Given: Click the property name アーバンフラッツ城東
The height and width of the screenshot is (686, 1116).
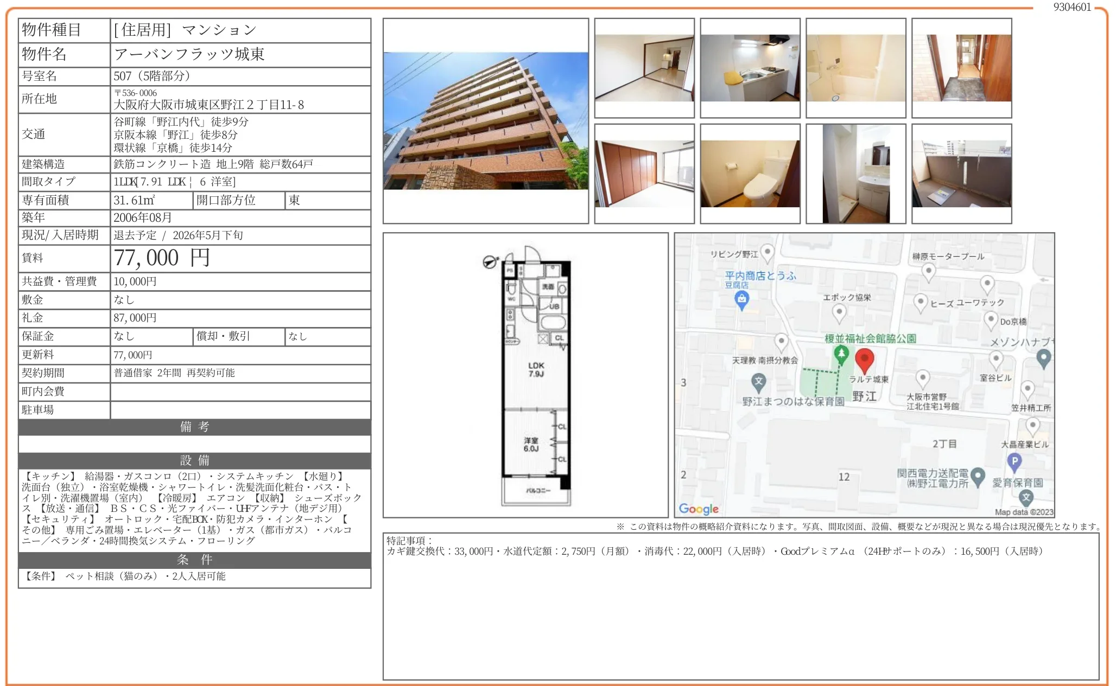Looking at the screenshot, I should [x=189, y=54].
